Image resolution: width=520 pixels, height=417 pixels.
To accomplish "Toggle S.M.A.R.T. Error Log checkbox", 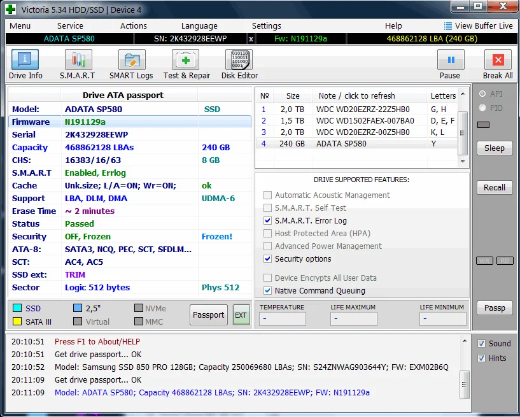I will [x=267, y=221].
